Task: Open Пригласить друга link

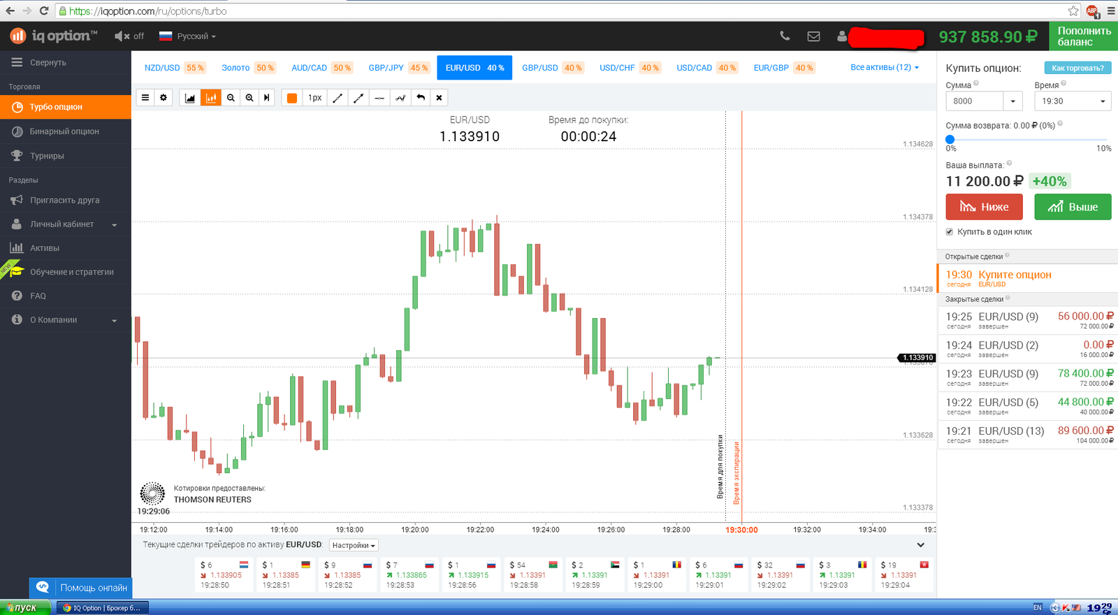Action: pyautogui.click(x=66, y=200)
